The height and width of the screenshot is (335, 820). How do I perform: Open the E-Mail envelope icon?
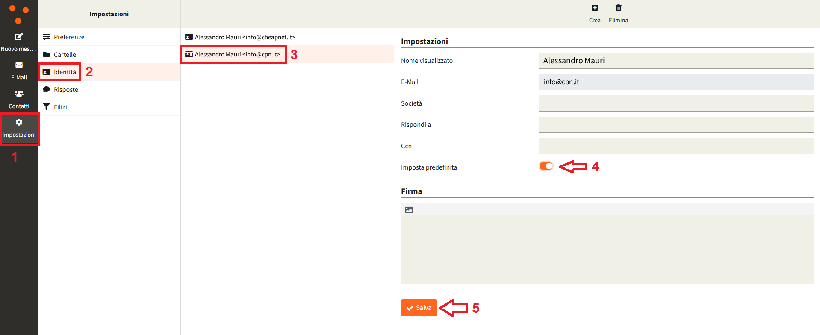(19, 65)
